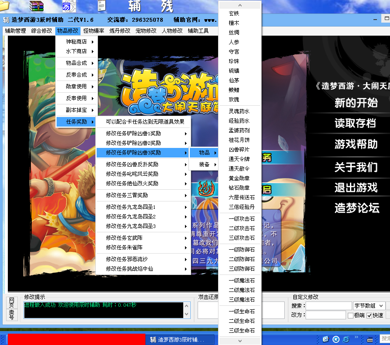Expand 修改任务三霄奖励 submenu
The height and width of the screenshot is (345, 390).
pyautogui.click(x=143, y=195)
